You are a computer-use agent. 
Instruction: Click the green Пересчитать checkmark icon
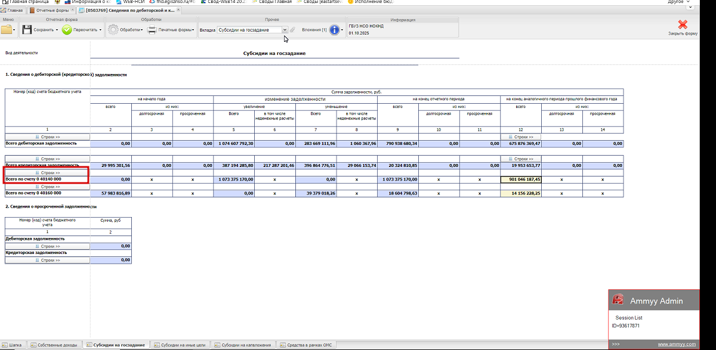click(67, 29)
